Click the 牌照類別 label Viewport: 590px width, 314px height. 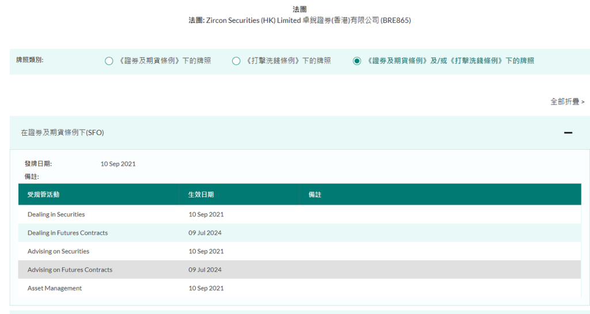30,60
